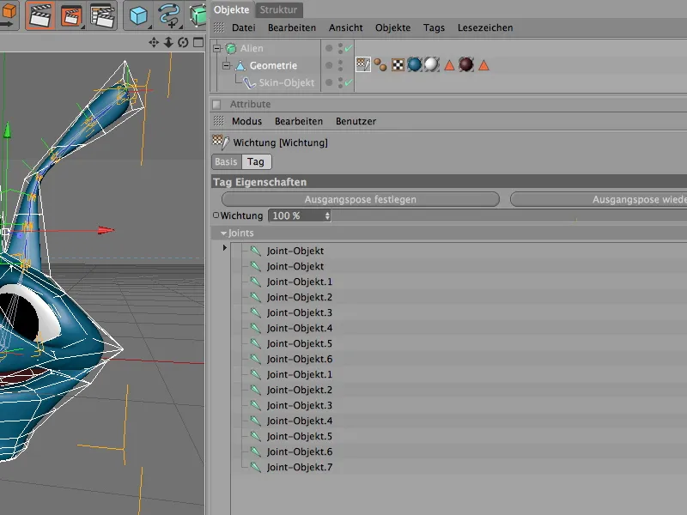Click the Wichtung tag icon in Attribute header
The width and height of the screenshot is (687, 515).
coord(221,142)
